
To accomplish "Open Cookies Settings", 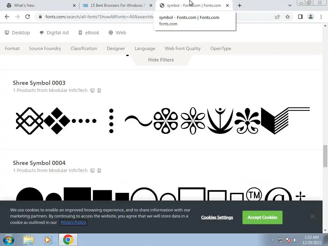I will (x=217, y=217).
